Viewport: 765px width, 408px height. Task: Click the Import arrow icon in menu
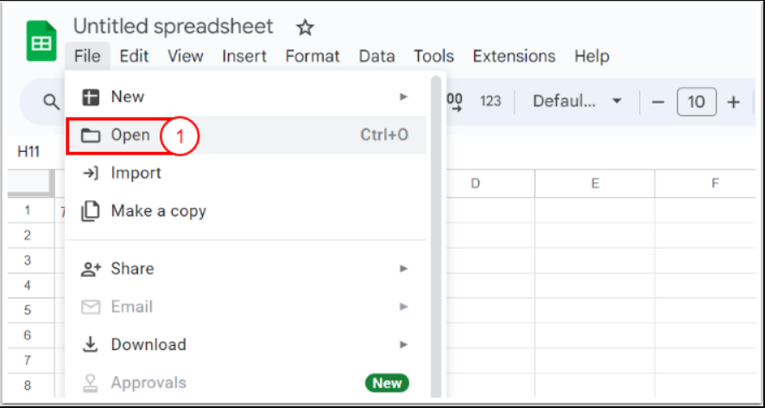click(x=90, y=173)
